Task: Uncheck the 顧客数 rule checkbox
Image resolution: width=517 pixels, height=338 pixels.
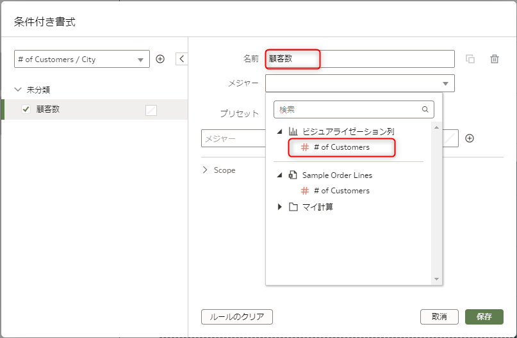Action: point(26,109)
